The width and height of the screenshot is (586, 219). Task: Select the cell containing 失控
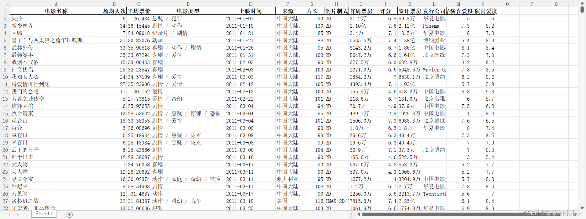56,19
